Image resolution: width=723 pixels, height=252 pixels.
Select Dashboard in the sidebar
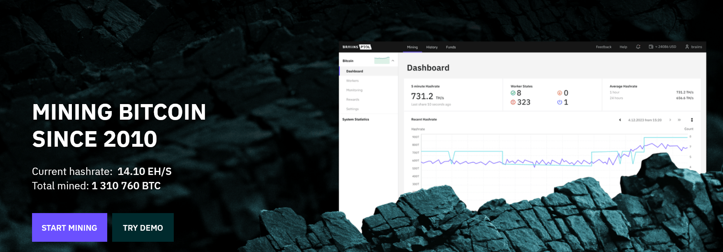click(x=368, y=71)
